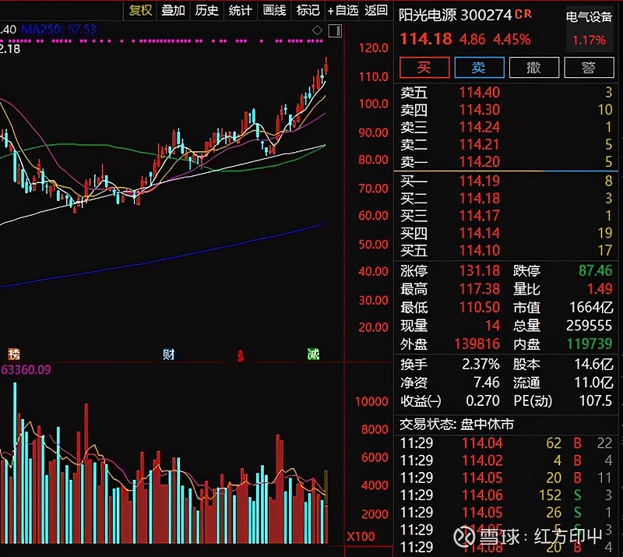This screenshot has height=557, width=623.
Task: Click the diamond icon above the chart
Action: point(317,30)
